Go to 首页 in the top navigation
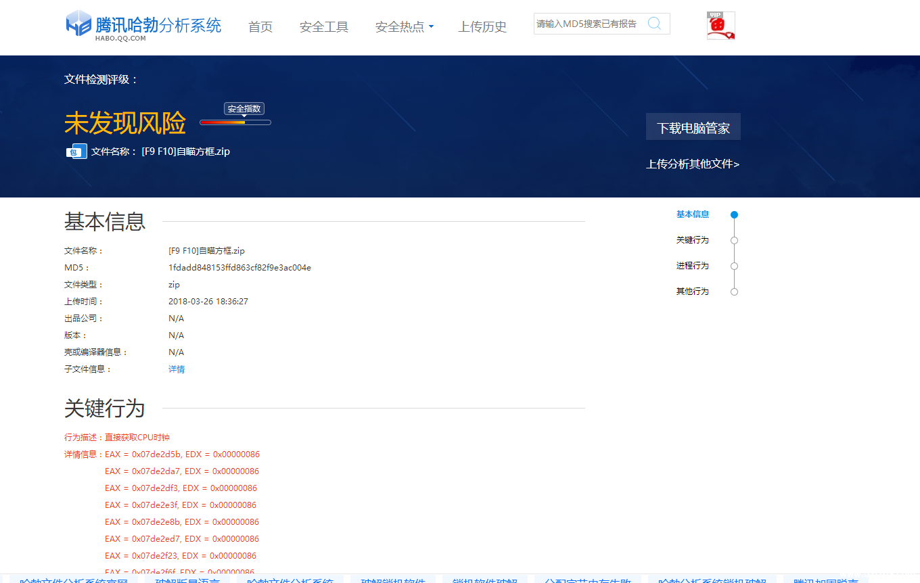This screenshot has width=920, height=583. [260, 27]
